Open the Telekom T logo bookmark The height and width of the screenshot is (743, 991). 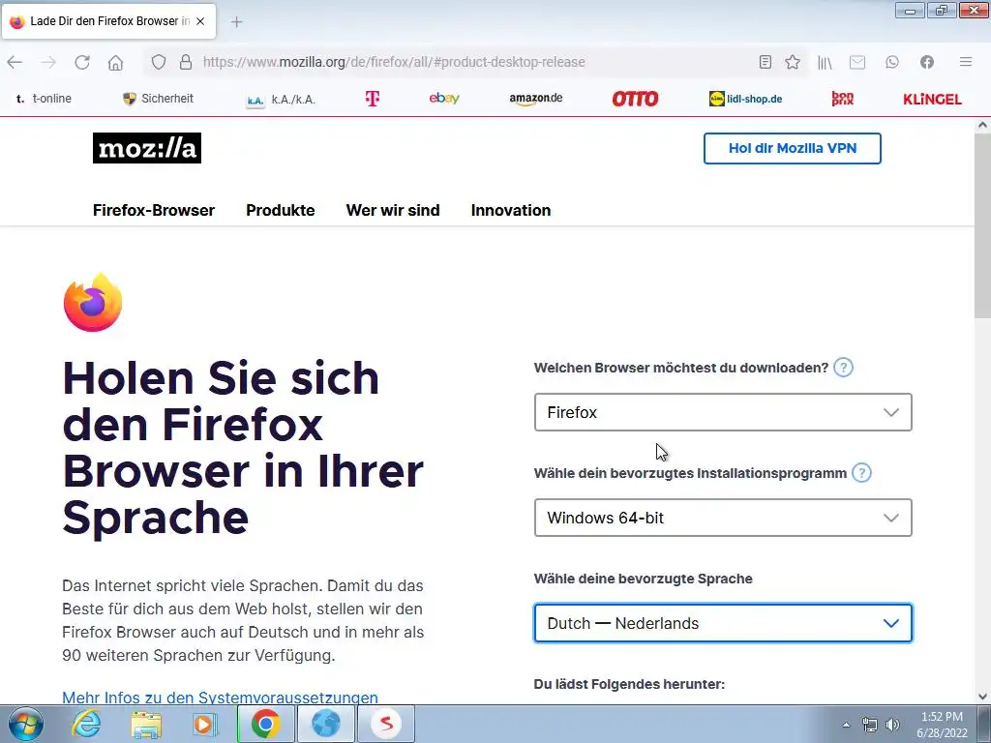[x=373, y=99]
